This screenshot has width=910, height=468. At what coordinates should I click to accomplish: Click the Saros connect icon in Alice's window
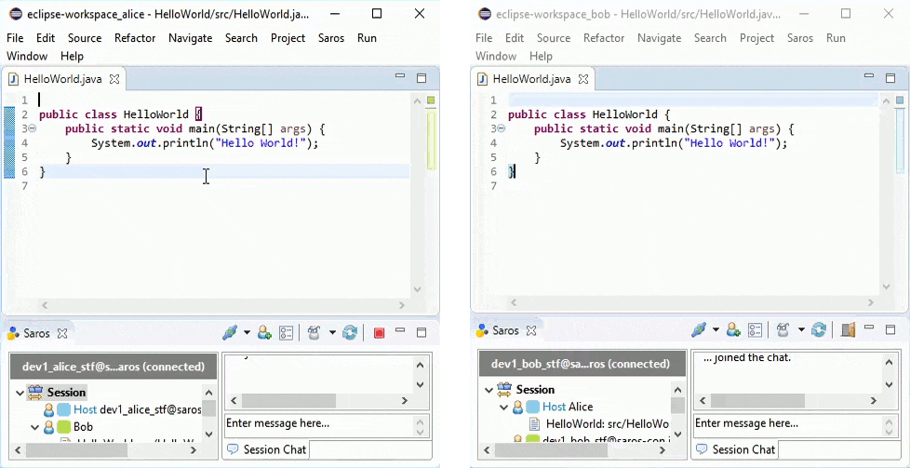(x=231, y=333)
